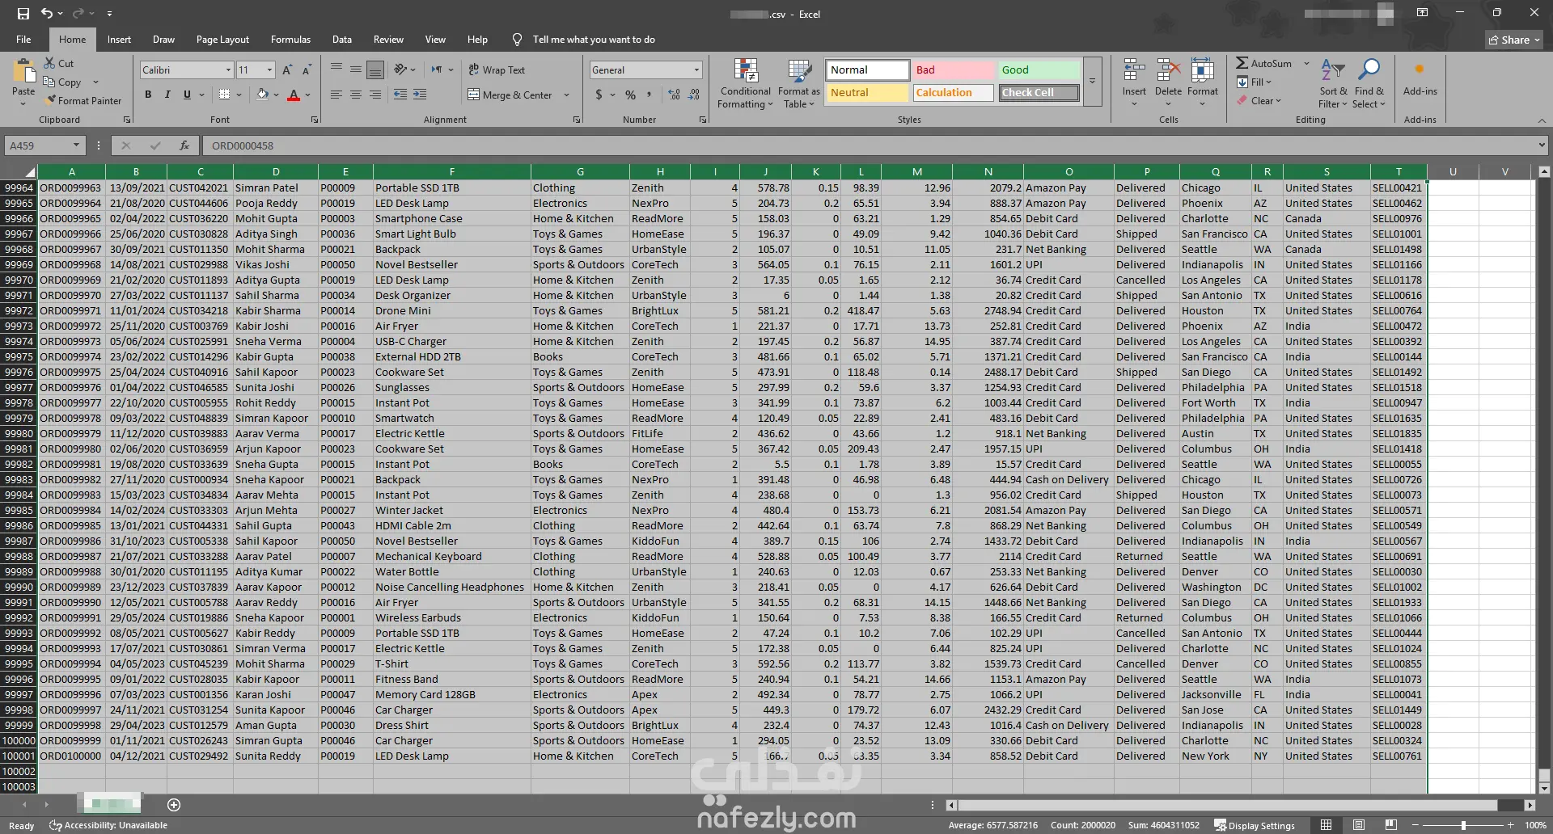The height and width of the screenshot is (834, 1553).
Task: Toggle underline formatting
Action: coord(187,95)
